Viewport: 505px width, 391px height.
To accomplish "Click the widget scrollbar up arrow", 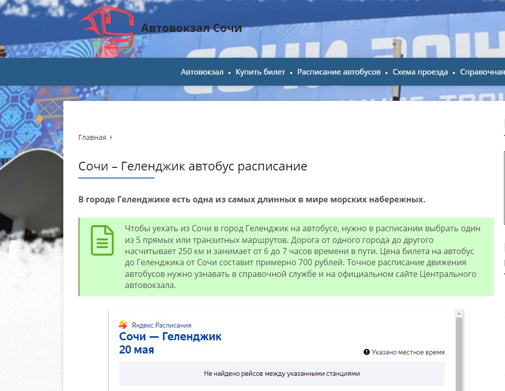I will pos(459,313).
